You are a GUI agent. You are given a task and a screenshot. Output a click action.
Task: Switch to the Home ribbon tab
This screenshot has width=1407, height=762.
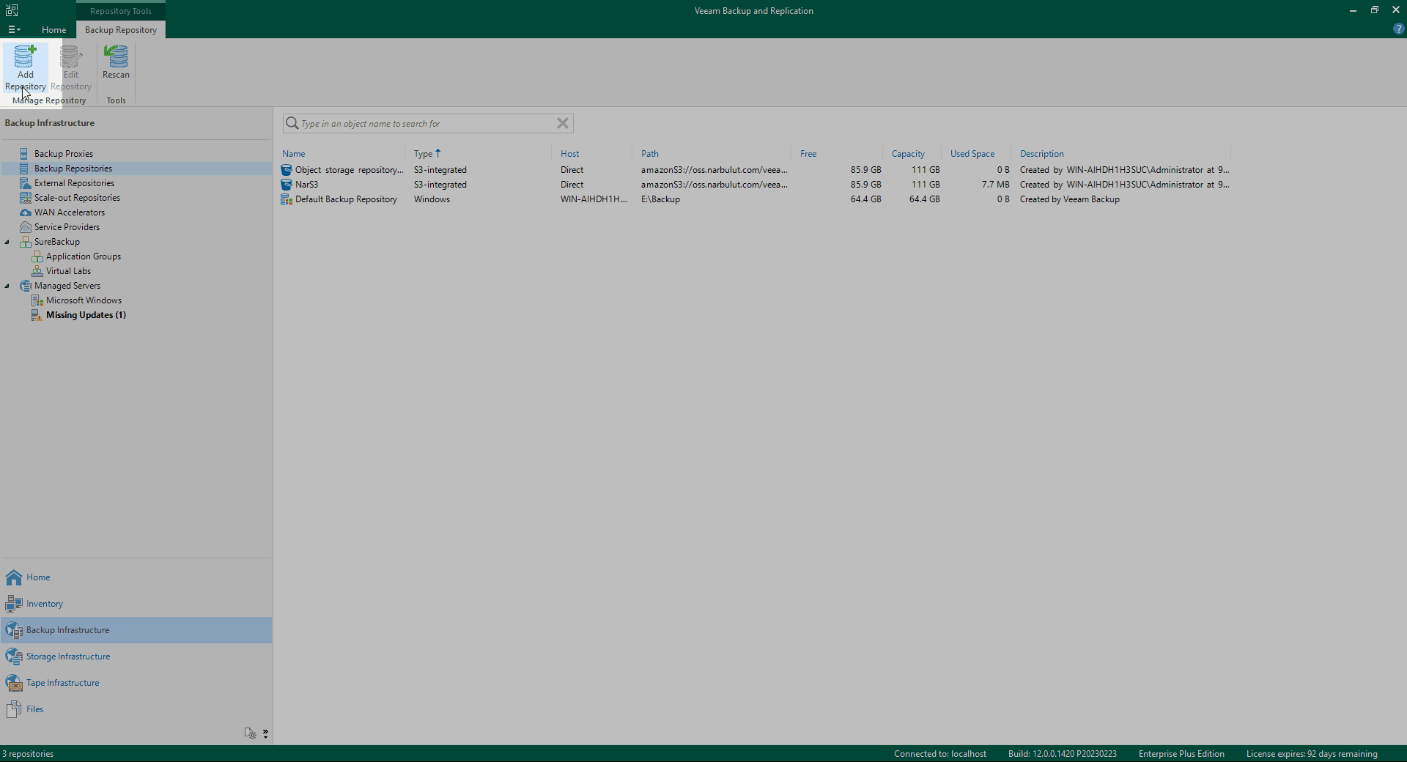pyautogui.click(x=53, y=30)
